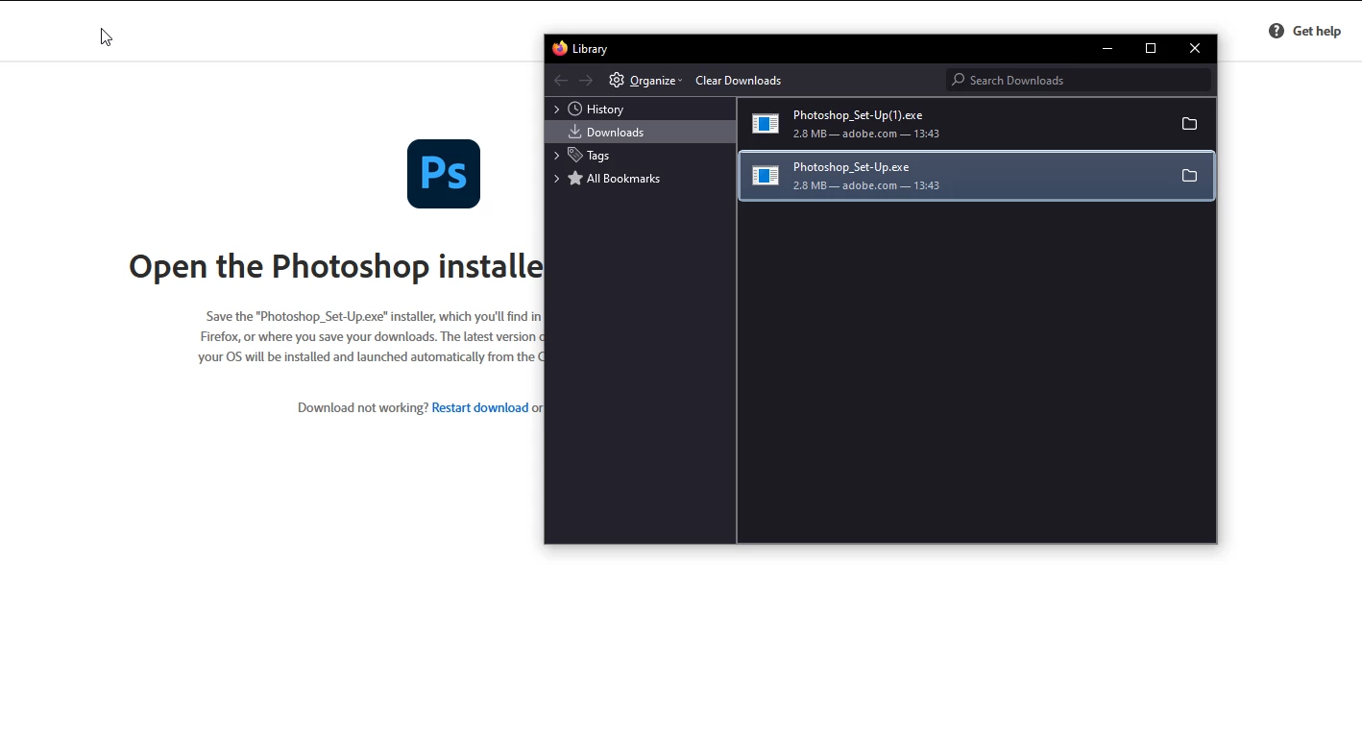Click the Firefox logo in Library title bar

[x=560, y=48]
